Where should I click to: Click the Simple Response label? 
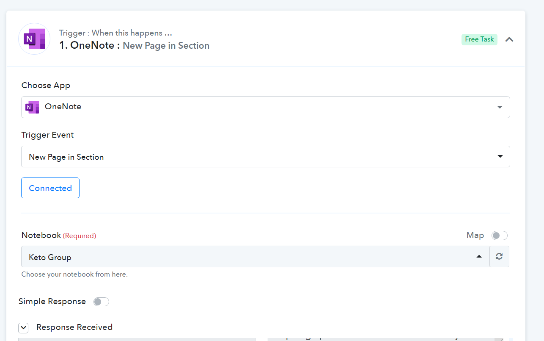52,302
